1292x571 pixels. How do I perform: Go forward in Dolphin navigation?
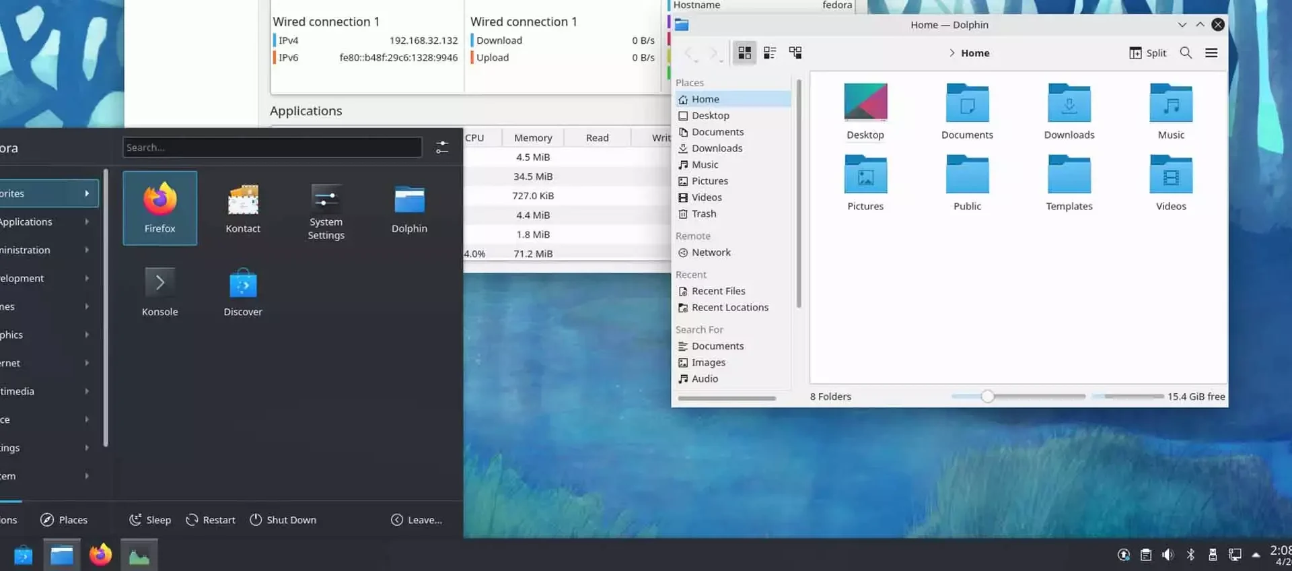(x=714, y=53)
